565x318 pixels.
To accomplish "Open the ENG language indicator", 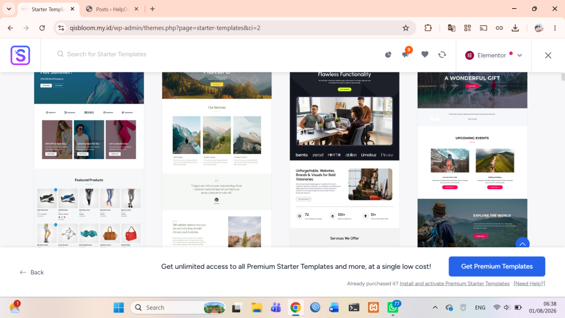I will pyautogui.click(x=480, y=308).
